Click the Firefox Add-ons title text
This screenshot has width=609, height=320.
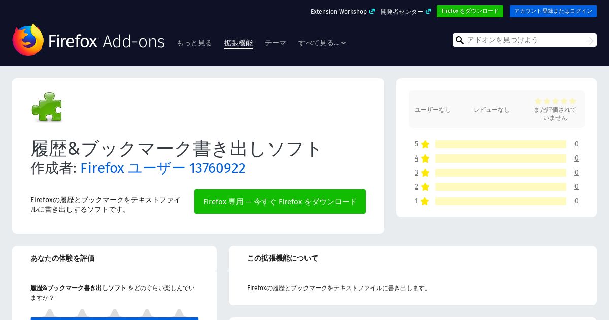tap(107, 41)
